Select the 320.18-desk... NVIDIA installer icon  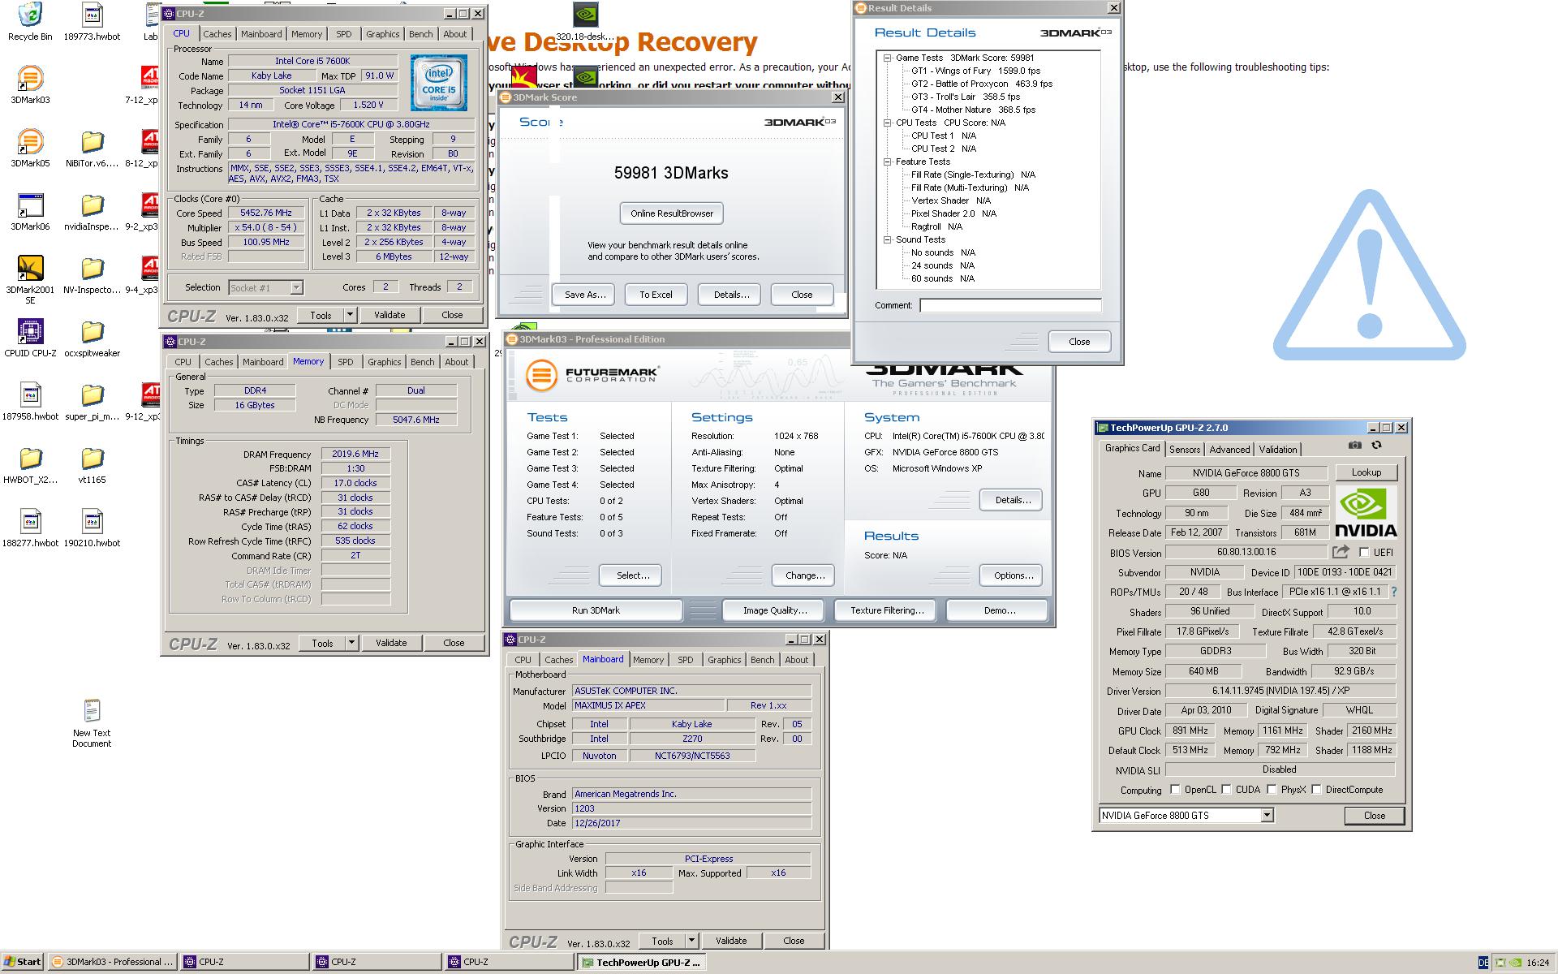tap(586, 21)
